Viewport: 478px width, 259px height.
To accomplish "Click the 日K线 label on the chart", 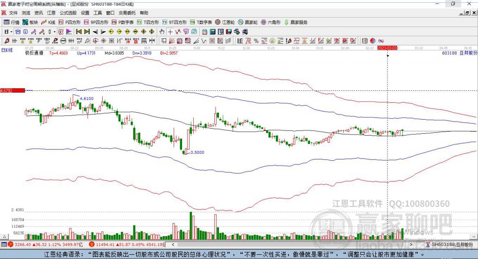I will point(7,50).
